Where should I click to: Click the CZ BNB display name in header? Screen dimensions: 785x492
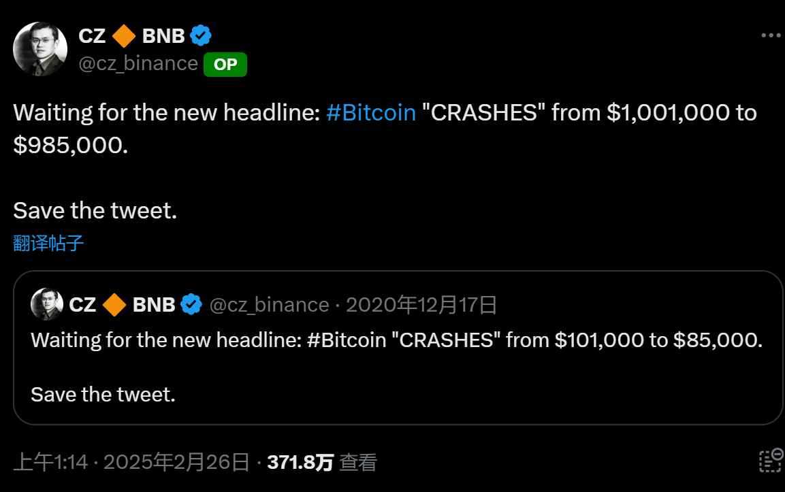[132, 35]
